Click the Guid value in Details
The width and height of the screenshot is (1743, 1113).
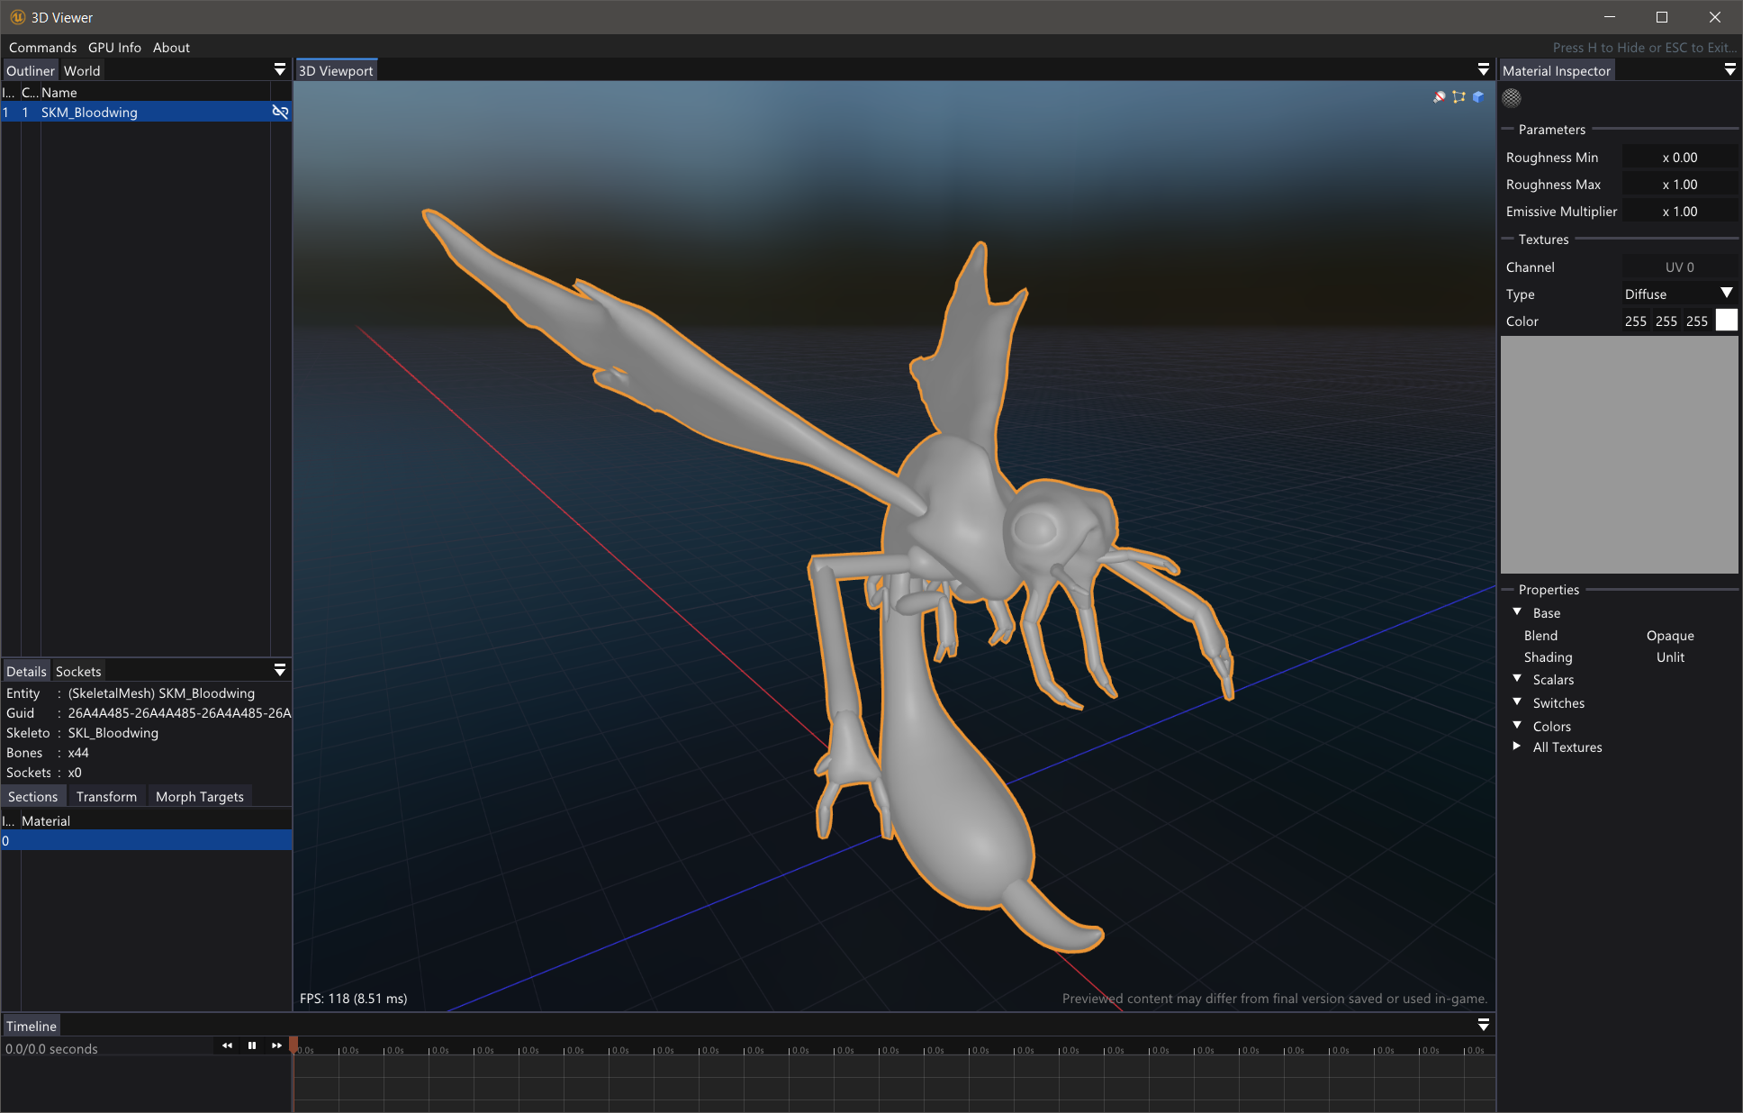coord(179,712)
